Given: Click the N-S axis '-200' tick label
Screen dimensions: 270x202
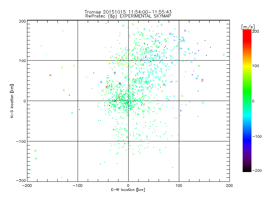Looking at the screenshot, I should tap(21, 180).
